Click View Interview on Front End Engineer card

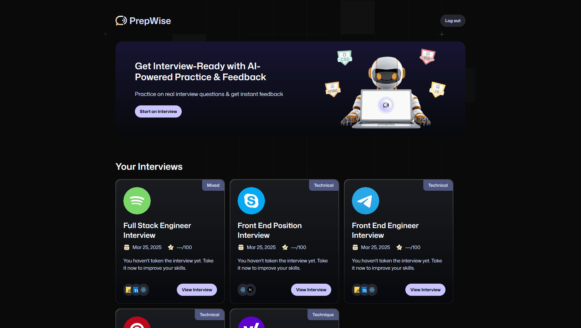425,290
